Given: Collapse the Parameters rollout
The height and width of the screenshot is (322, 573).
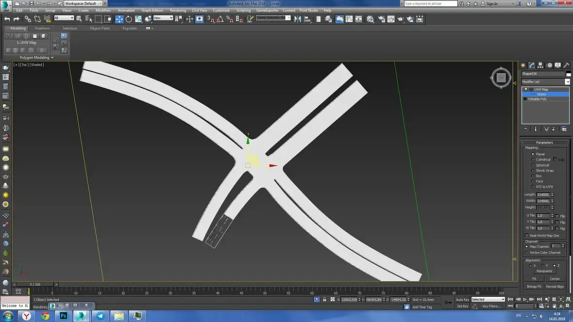Looking at the screenshot, I should click(x=544, y=143).
